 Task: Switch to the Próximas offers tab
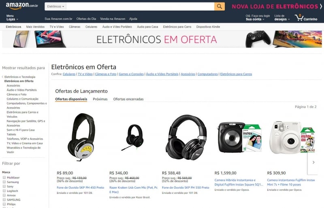100,99
